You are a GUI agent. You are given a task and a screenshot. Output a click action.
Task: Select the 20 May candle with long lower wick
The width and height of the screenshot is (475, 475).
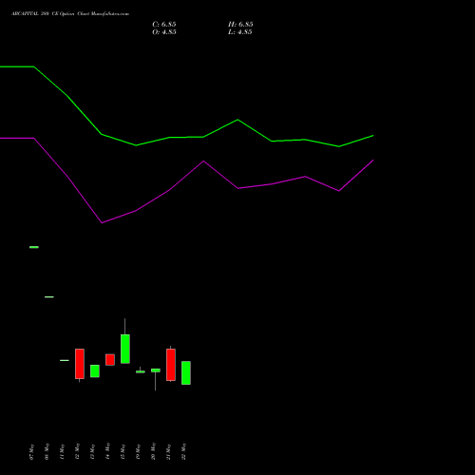156,379
